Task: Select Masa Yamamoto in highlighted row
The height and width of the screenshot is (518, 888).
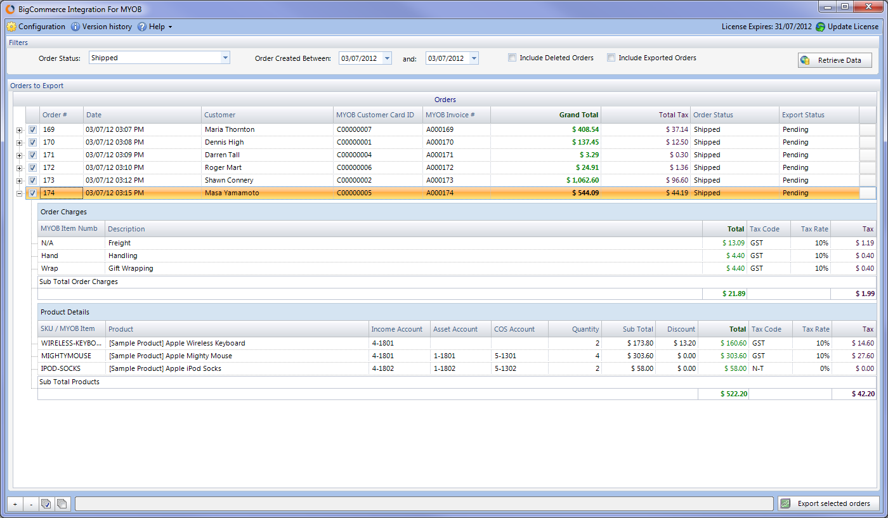Action: point(267,193)
